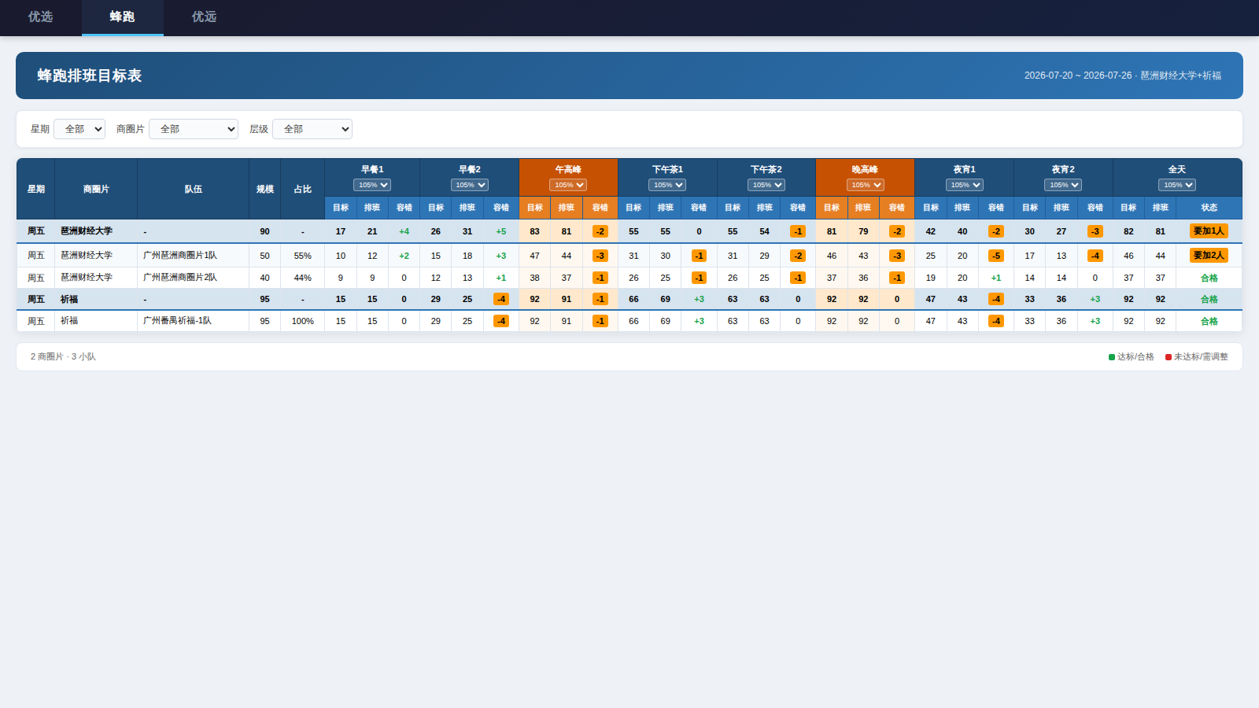Open the 105% dropdown under 夜宵2
This screenshot has height=708, width=1259.
(1063, 185)
